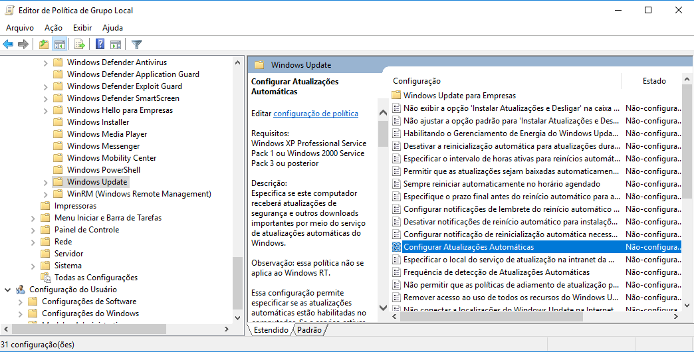Click the Windows Update para Empresas folder icon

pyautogui.click(x=396, y=95)
